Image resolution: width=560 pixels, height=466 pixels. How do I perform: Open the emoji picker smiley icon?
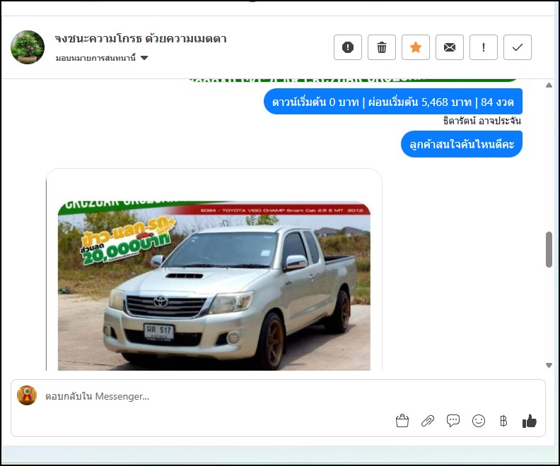(x=478, y=421)
